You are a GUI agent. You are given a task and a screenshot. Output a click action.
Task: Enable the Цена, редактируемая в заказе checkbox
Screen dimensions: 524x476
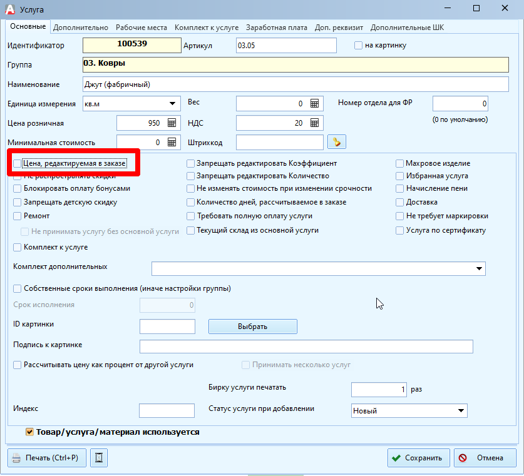pyautogui.click(x=18, y=163)
